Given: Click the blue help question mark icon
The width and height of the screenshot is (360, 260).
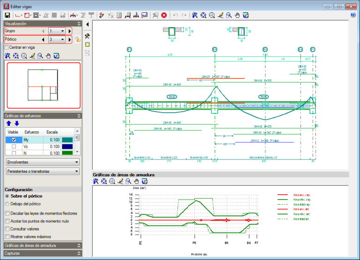Looking at the screenshot, I should [x=353, y=15].
